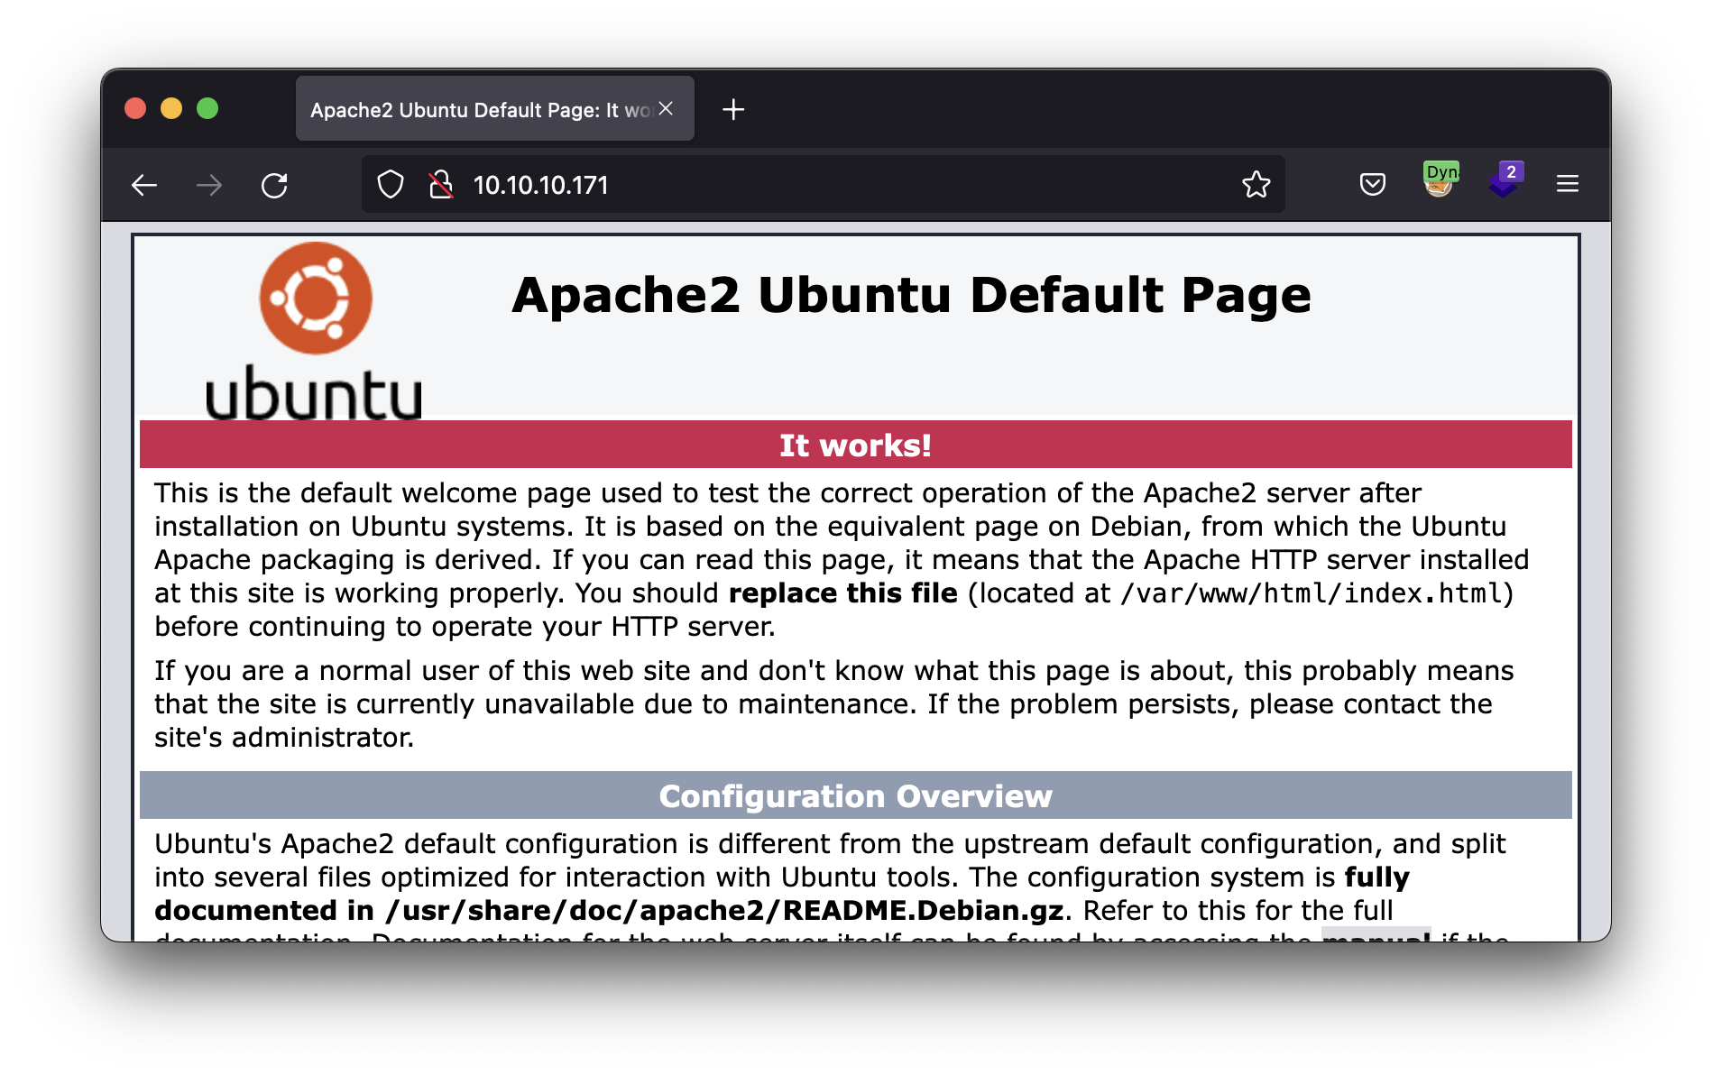Minimize the window with yellow button
The width and height of the screenshot is (1712, 1075).
[x=171, y=109]
